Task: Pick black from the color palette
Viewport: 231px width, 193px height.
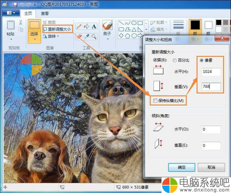Action: tap(219, 22)
